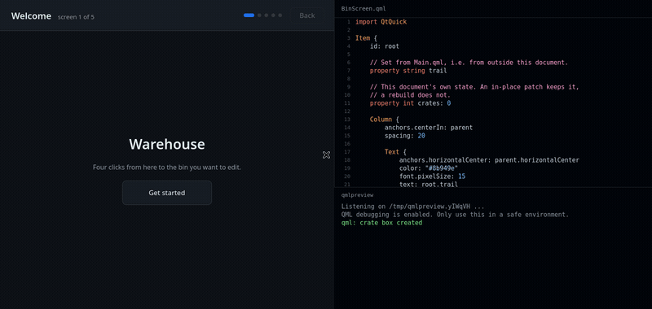Click the 'spacing: 20' code line

(x=404, y=136)
